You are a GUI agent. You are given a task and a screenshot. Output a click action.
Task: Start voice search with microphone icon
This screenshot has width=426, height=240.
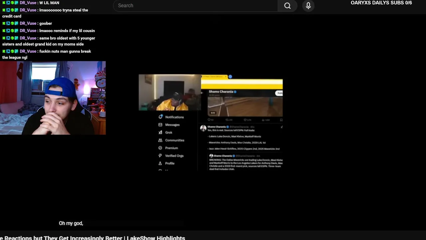pyautogui.click(x=308, y=6)
